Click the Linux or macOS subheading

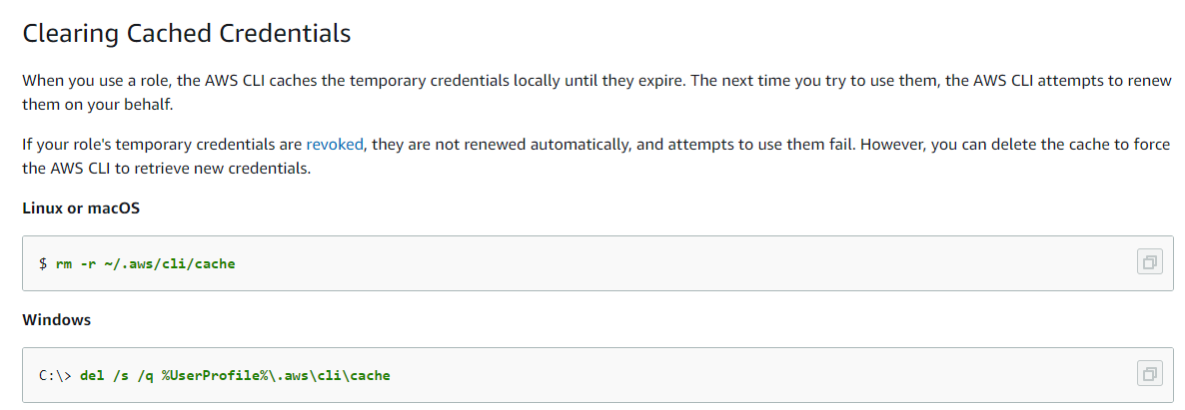(x=81, y=208)
